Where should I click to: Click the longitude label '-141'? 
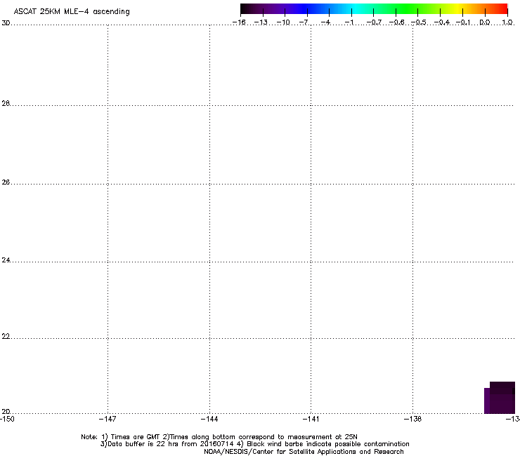coord(311,419)
